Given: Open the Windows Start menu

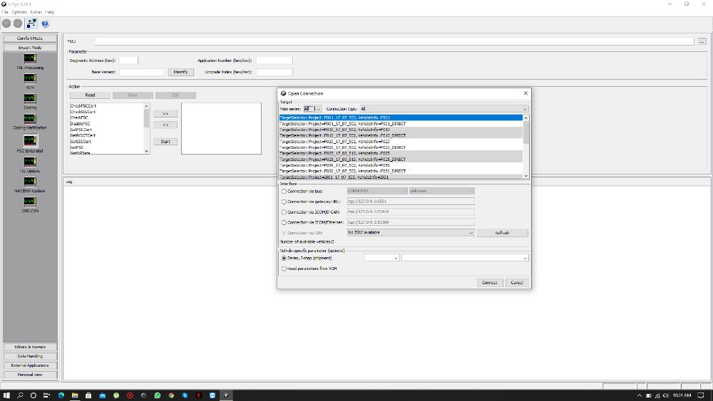Looking at the screenshot, I should [6, 395].
